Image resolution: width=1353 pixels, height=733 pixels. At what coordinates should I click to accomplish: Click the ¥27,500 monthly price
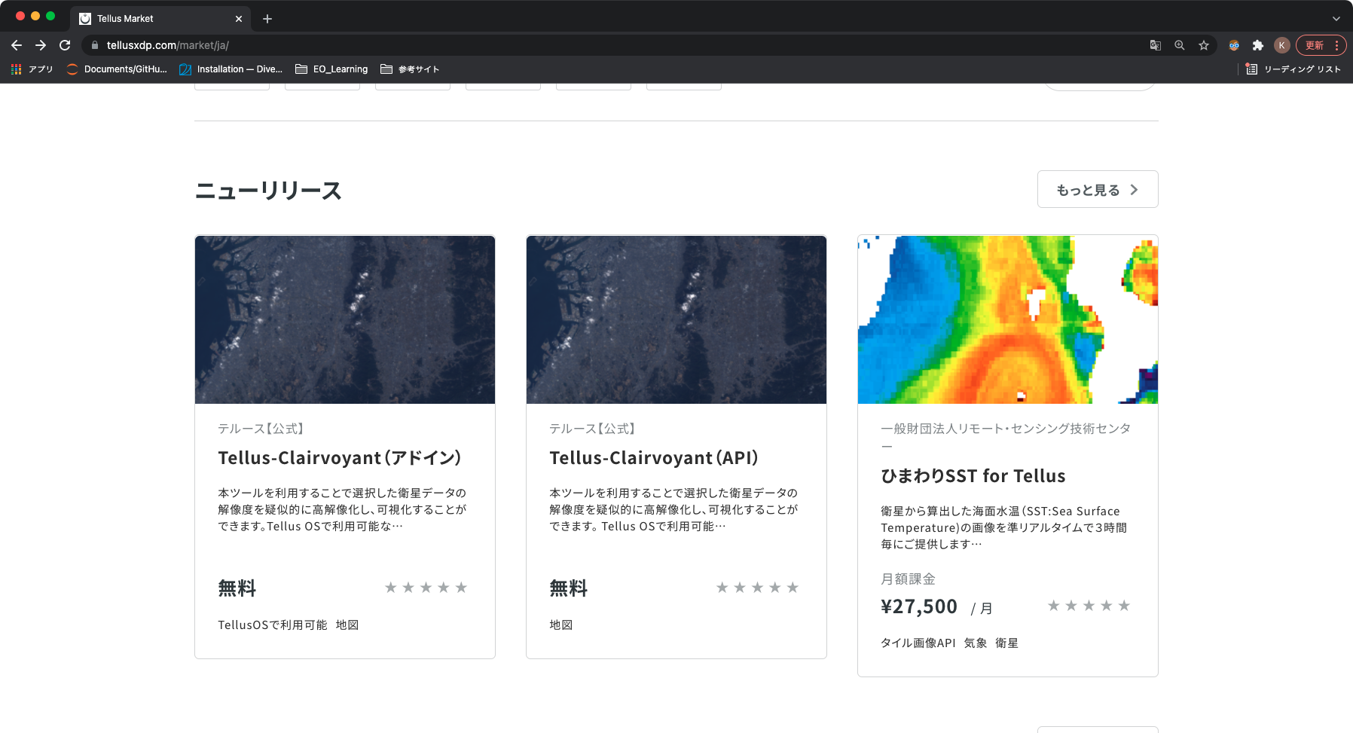919,606
